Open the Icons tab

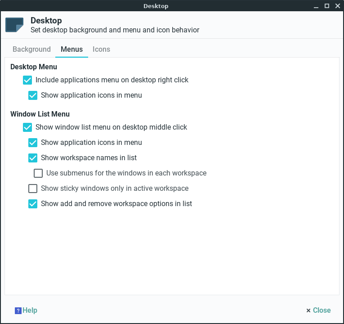[101, 49]
